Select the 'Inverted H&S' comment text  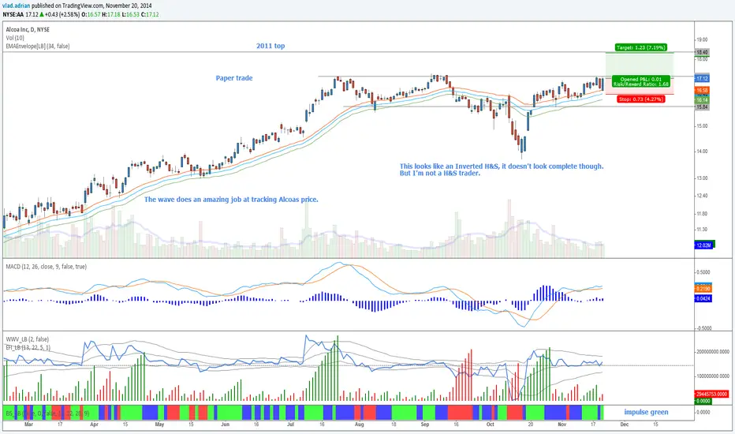pyautogui.click(x=502, y=170)
